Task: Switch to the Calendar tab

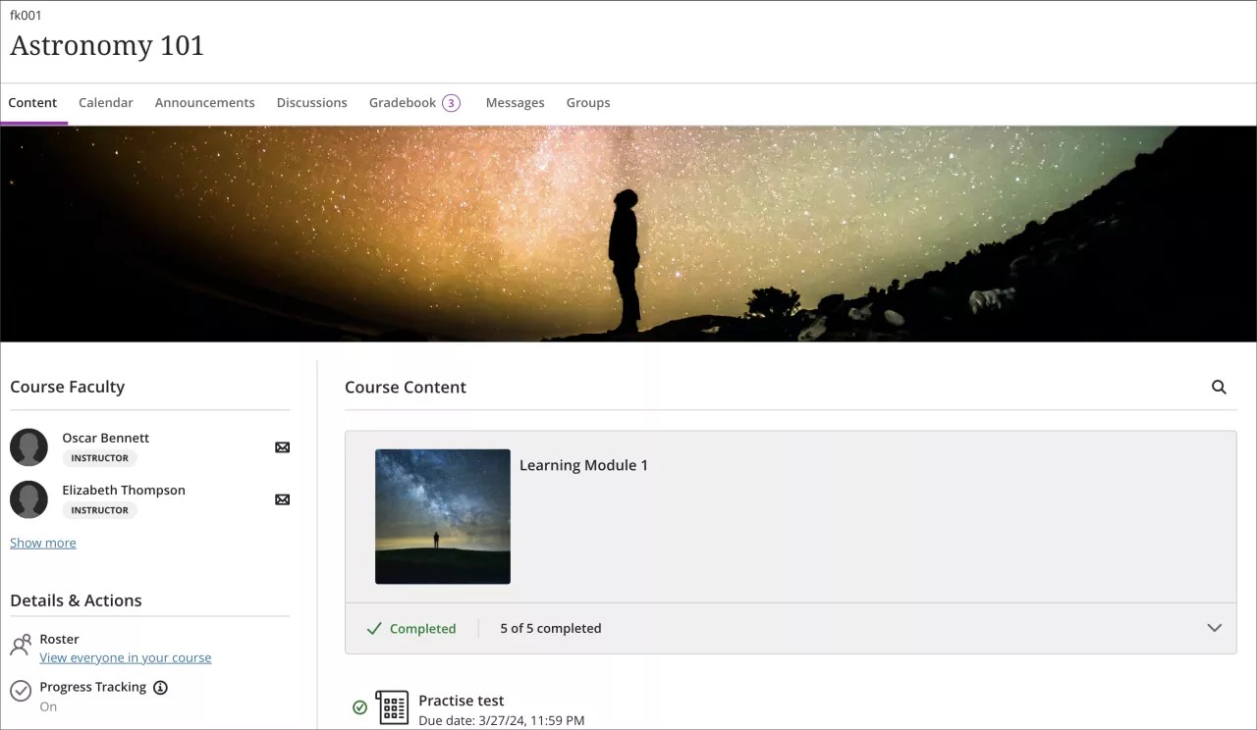Action: pyautogui.click(x=105, y=102)
